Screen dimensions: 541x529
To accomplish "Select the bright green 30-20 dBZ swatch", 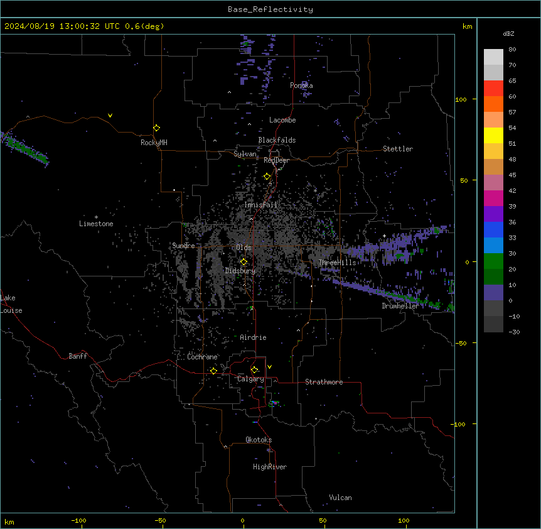I will point(493,261).
